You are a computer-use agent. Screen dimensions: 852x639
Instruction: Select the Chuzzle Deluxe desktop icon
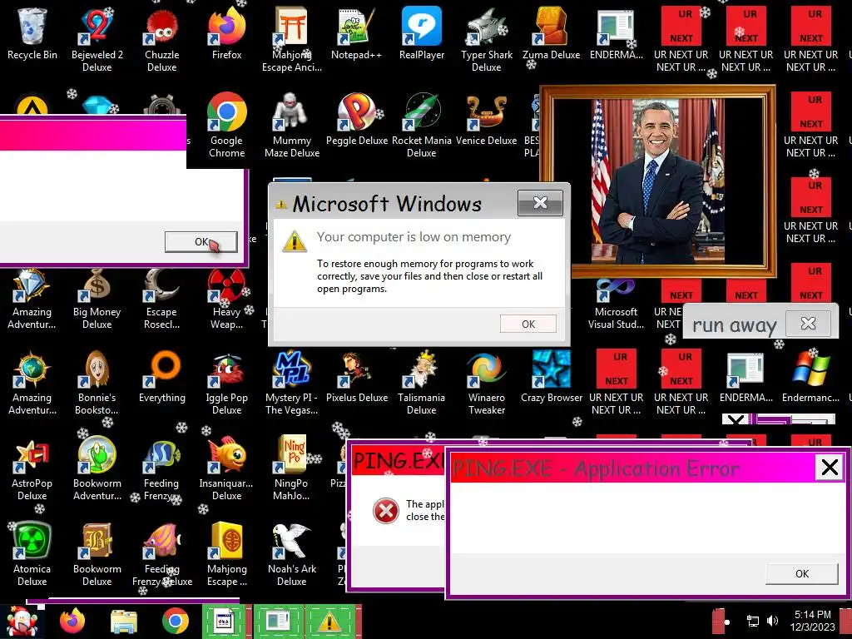pyautogui.click(x=162, y=40)
